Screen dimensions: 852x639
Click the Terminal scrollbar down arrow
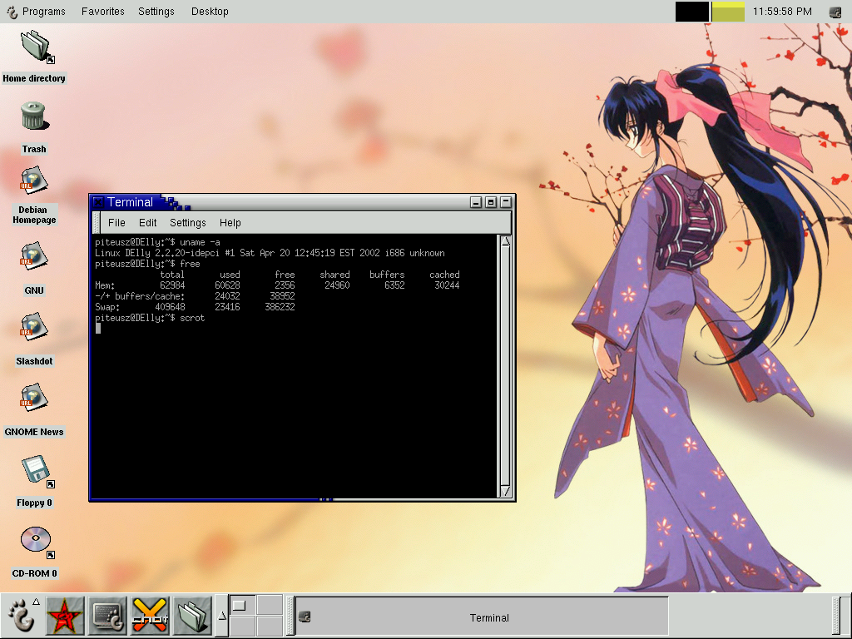[505, 491]
